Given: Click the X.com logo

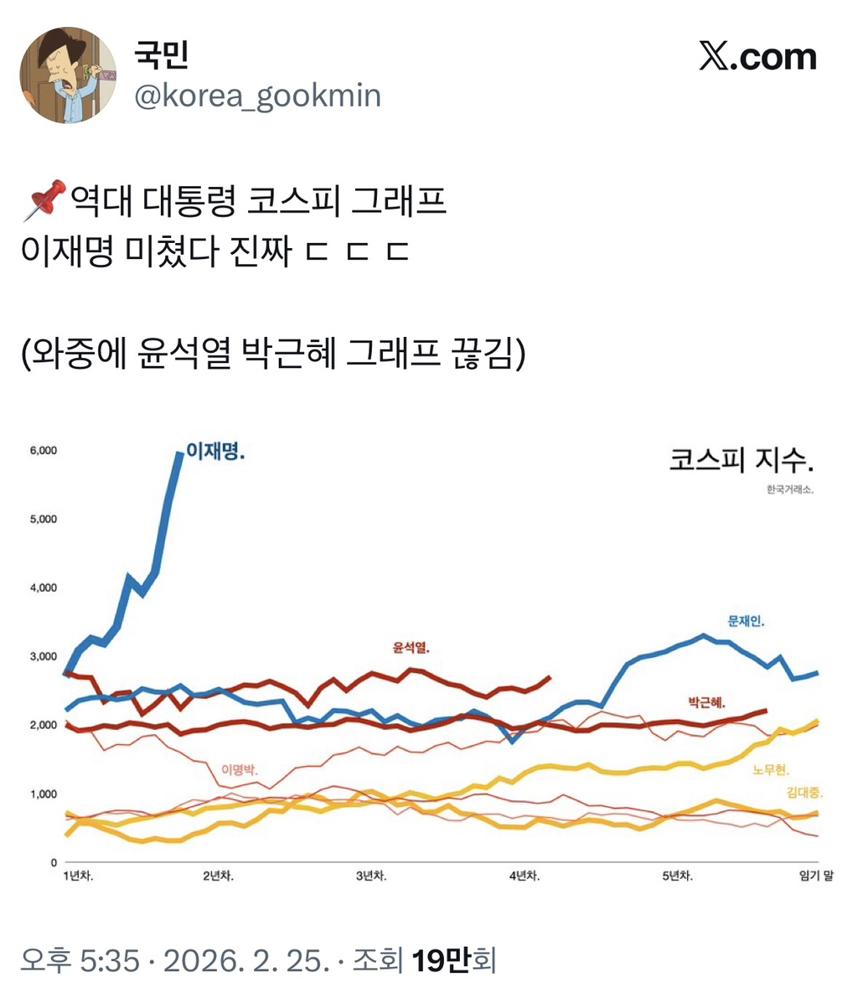Looking at the screenshot, I should pyautogui.click(x=757, y=57).
